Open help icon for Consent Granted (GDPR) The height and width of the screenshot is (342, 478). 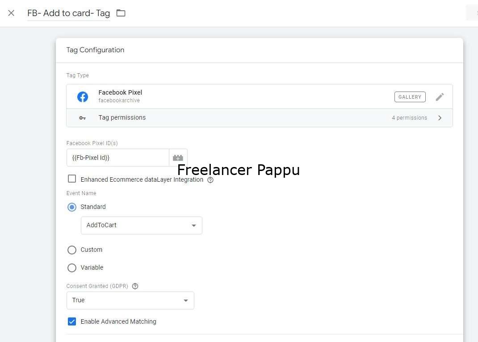click(x=135, y=286)
